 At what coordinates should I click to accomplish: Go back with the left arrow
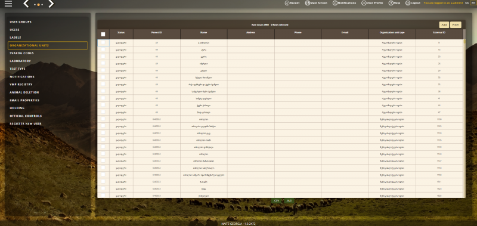(x=26, y=4)
